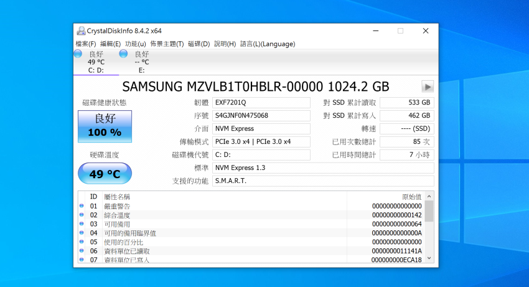Open the 功能(u) menu
The height and width of the screenshot is (287, 529).
coord(135,44)
